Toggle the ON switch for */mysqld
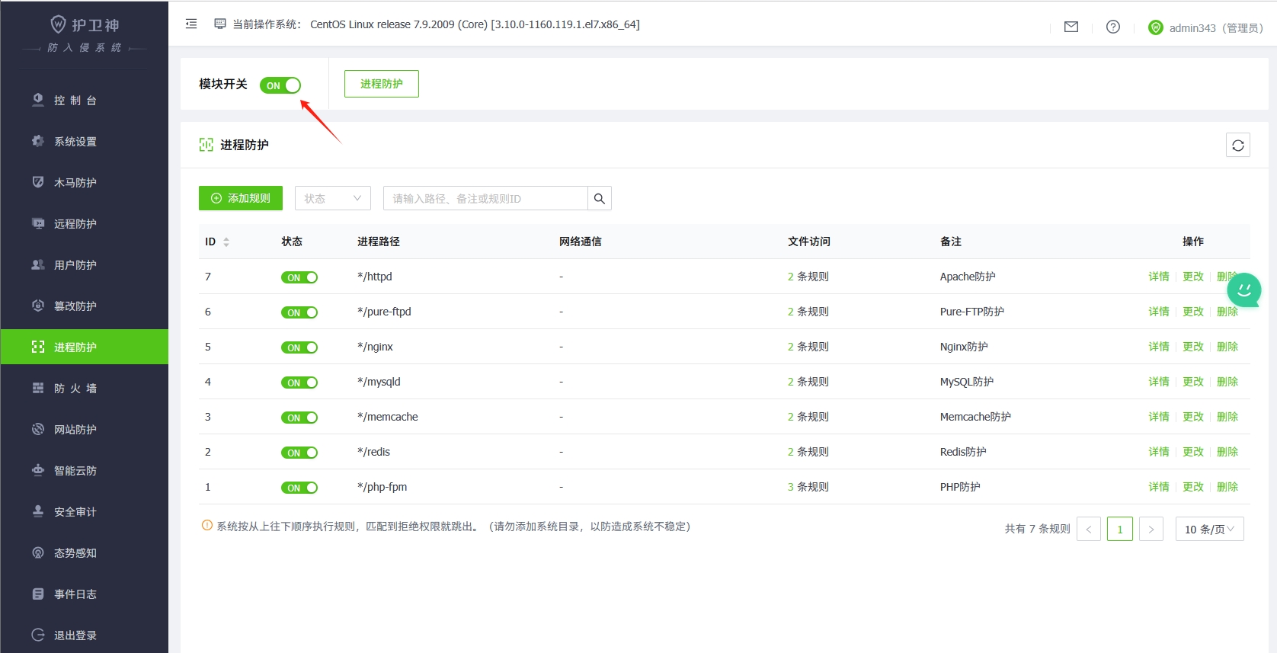 [x=299, y=383]
